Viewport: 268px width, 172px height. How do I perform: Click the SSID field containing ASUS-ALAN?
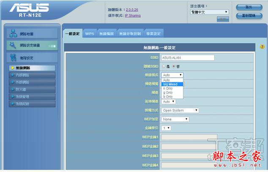pos(188,58)
